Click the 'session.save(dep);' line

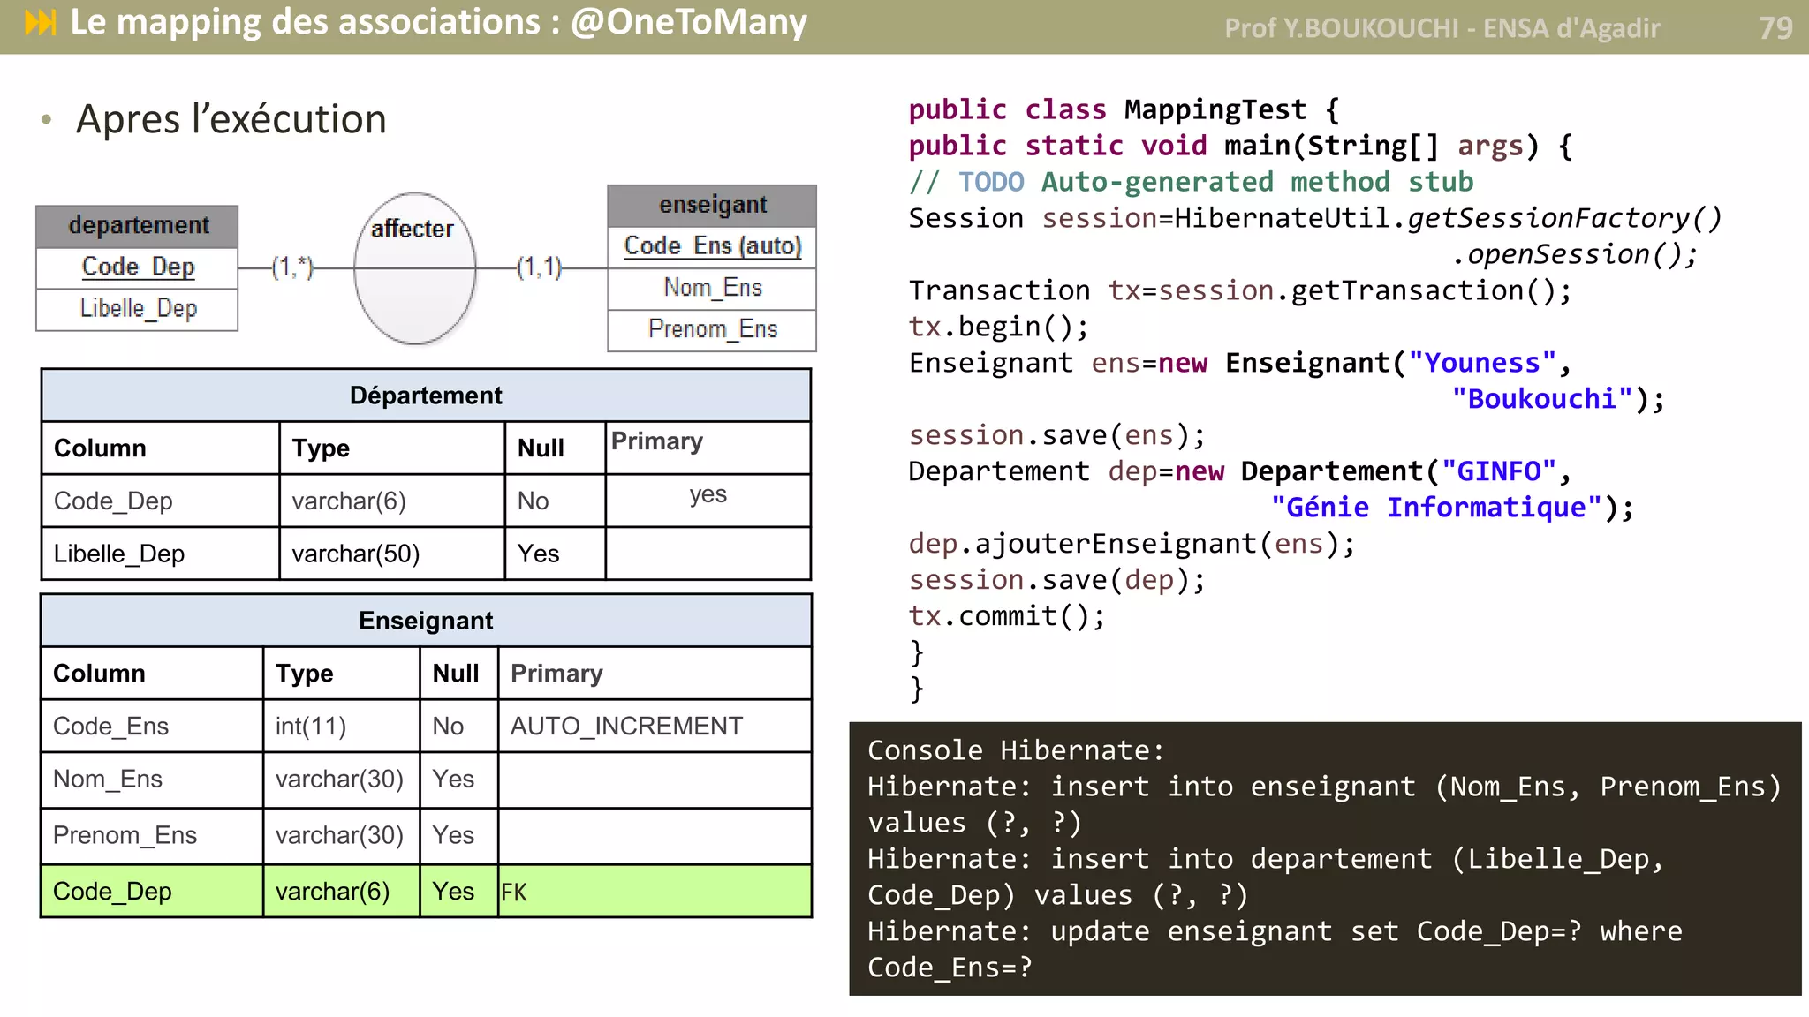click(1057, 580)
